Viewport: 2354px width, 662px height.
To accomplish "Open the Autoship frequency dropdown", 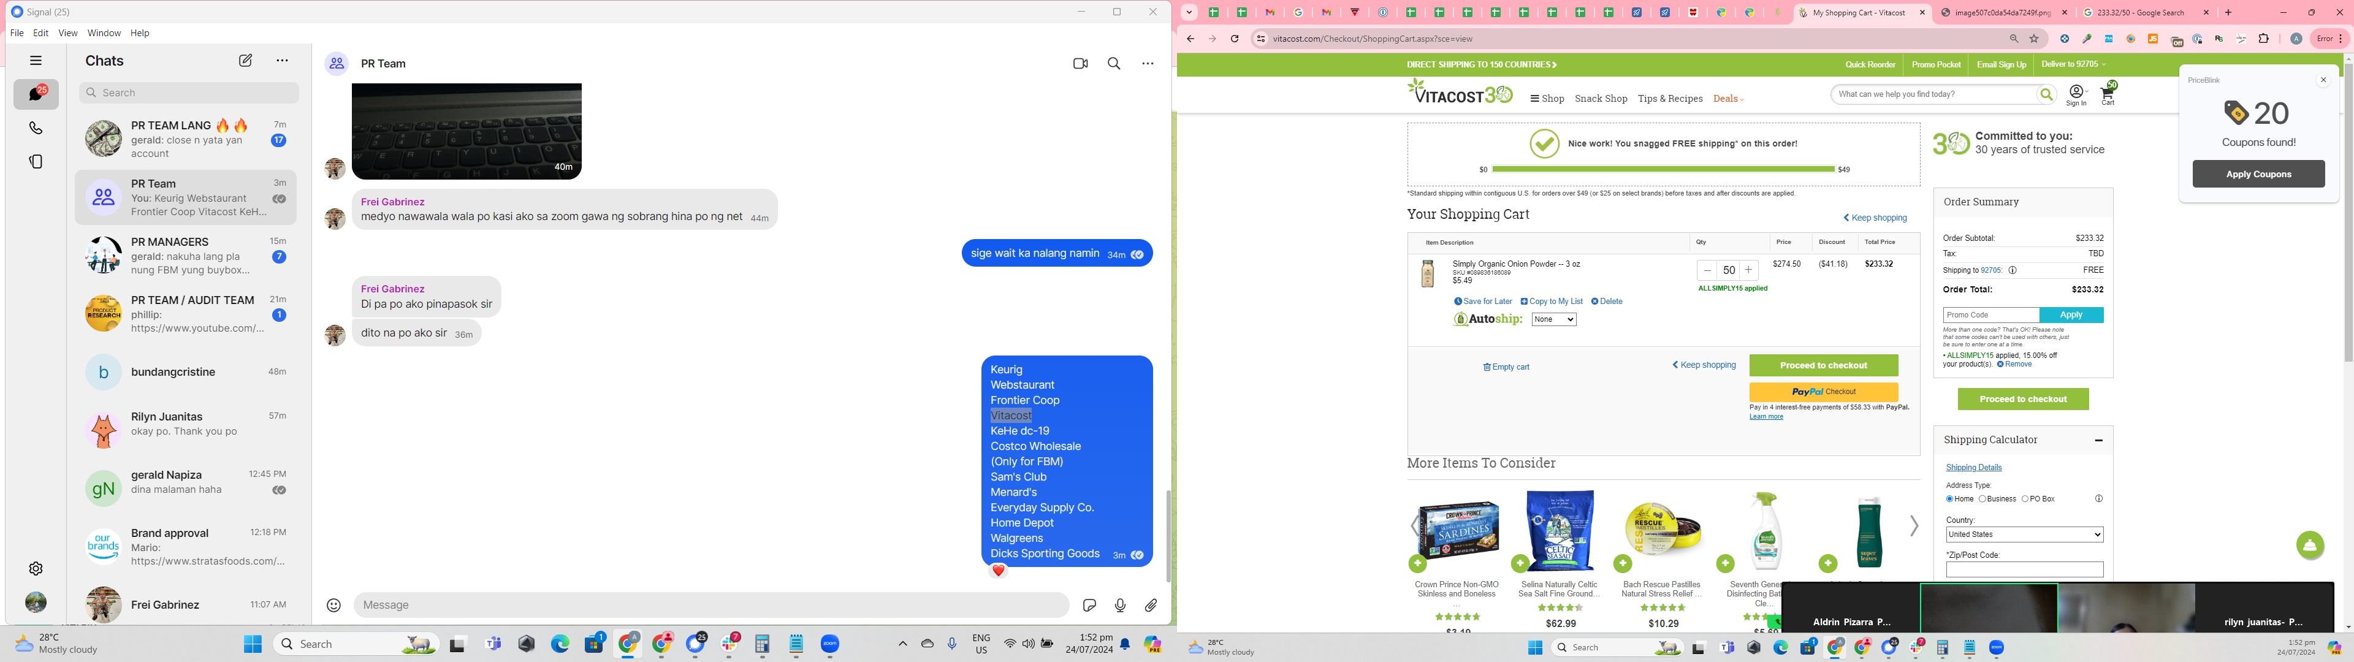I will point(1553,319).
